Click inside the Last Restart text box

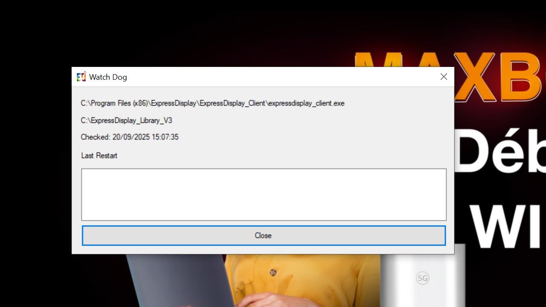pyautogui.click(x=264, y=194)
